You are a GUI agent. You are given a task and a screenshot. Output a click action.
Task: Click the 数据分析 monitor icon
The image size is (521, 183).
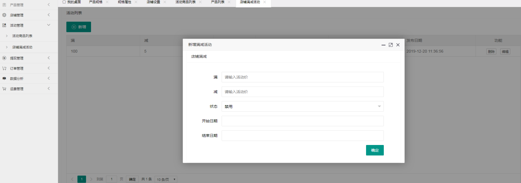[x=4, y=79]
